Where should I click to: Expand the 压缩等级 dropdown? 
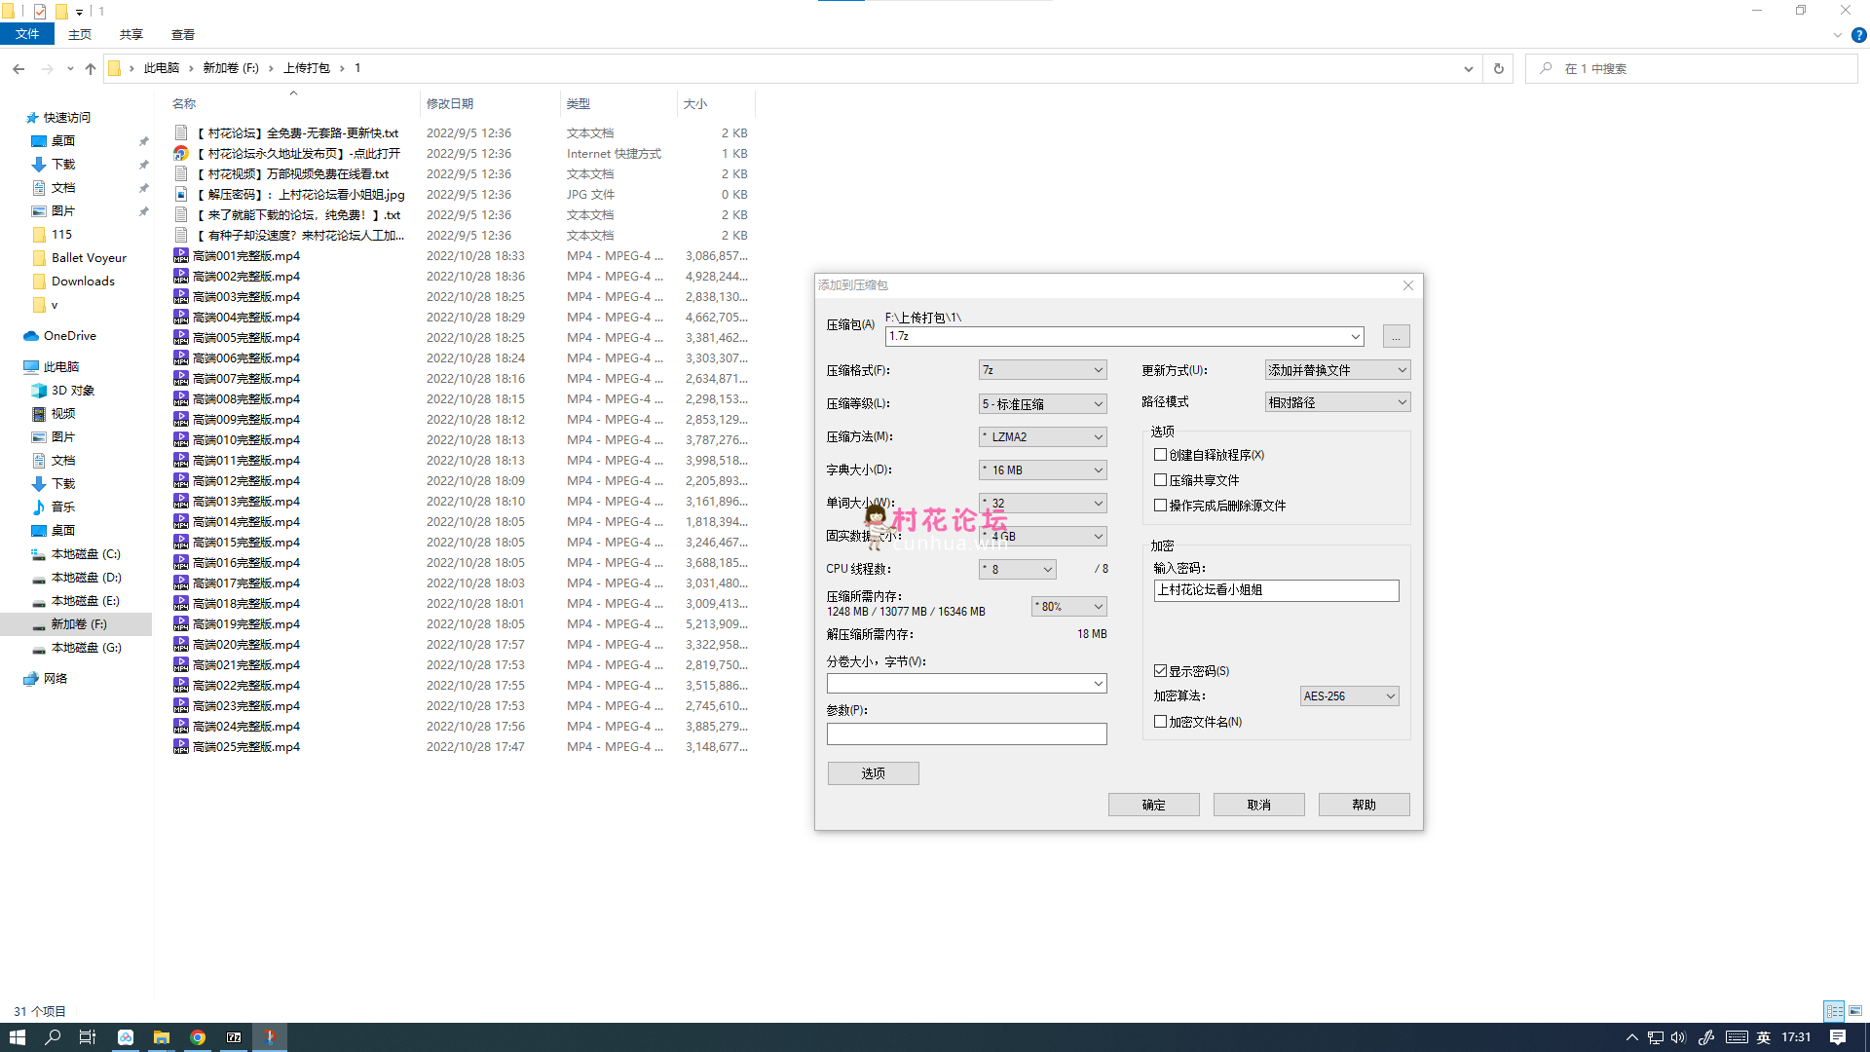click(1042, 403)
